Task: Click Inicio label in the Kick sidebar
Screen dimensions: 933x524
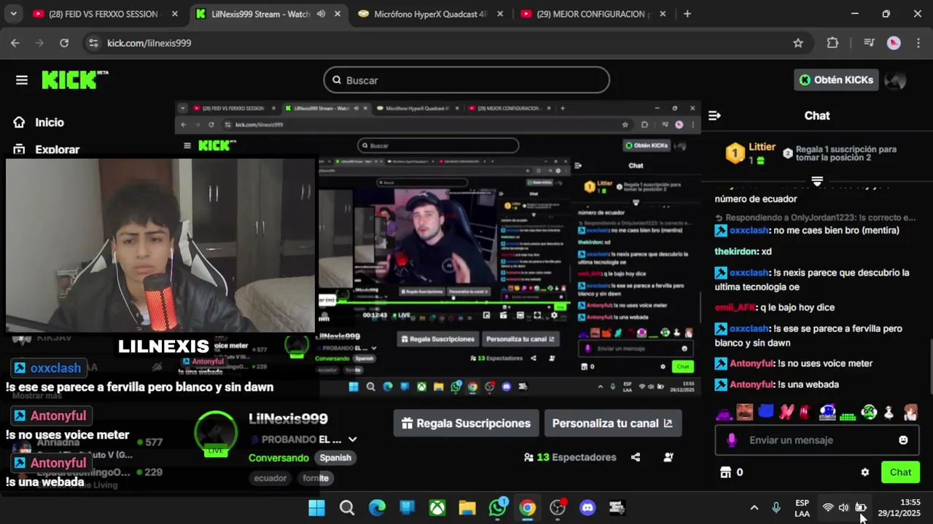Action: [50, 122]
